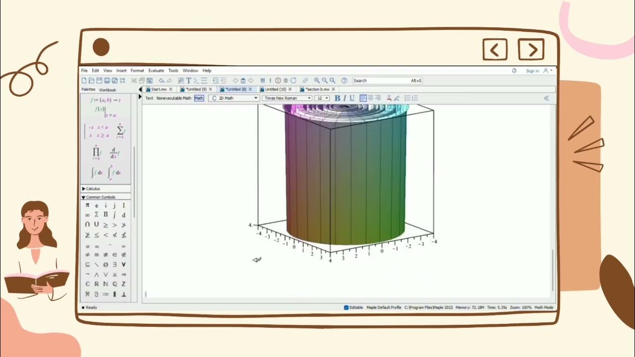Execute the selection with the single ! icon

click(270, 80)
